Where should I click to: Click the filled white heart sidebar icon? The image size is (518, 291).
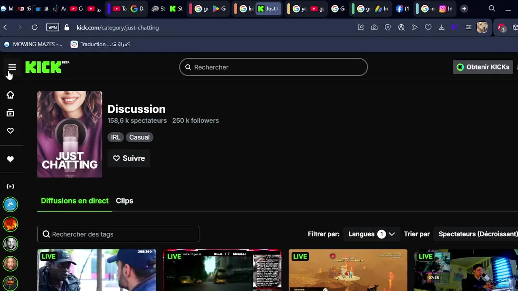point(10,159)
